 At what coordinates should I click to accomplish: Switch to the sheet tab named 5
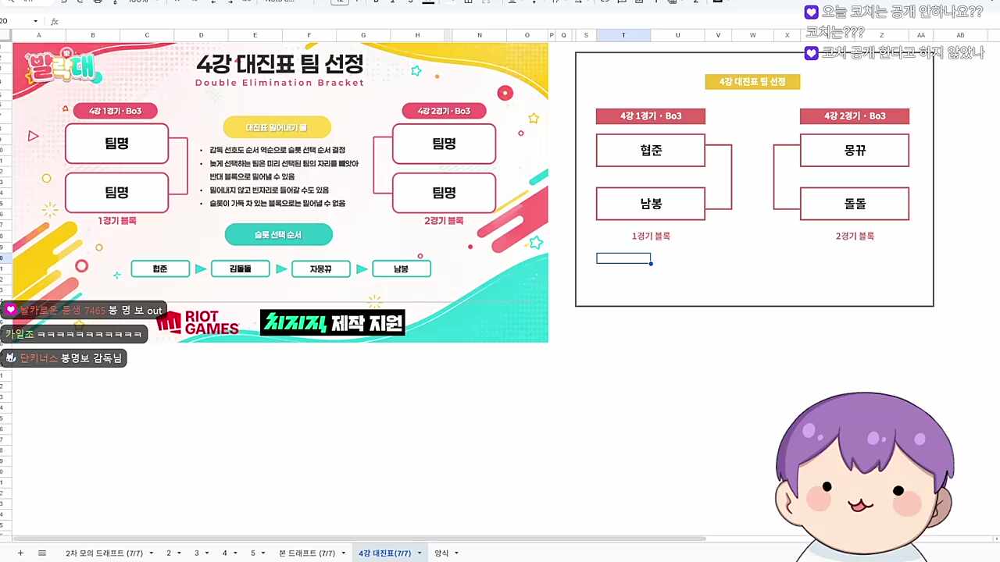252,553
